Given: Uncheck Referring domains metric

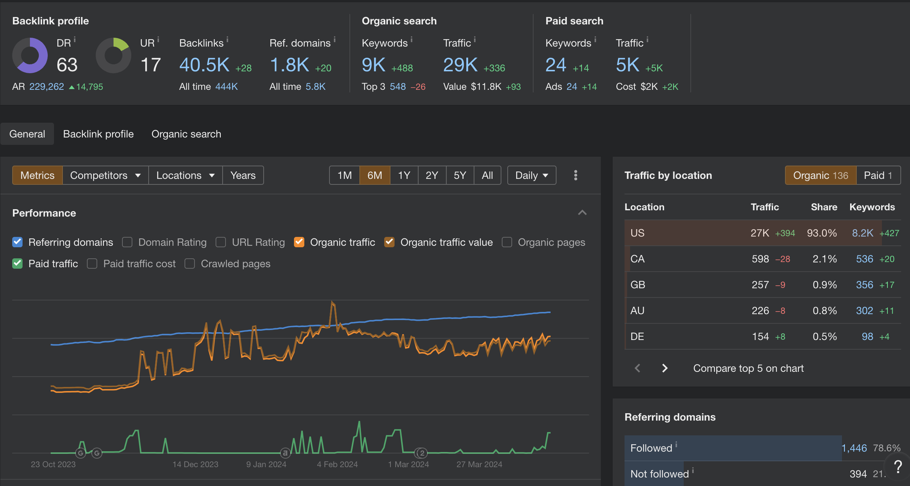Looking at the screenshot, I should (x=17, y=242).
